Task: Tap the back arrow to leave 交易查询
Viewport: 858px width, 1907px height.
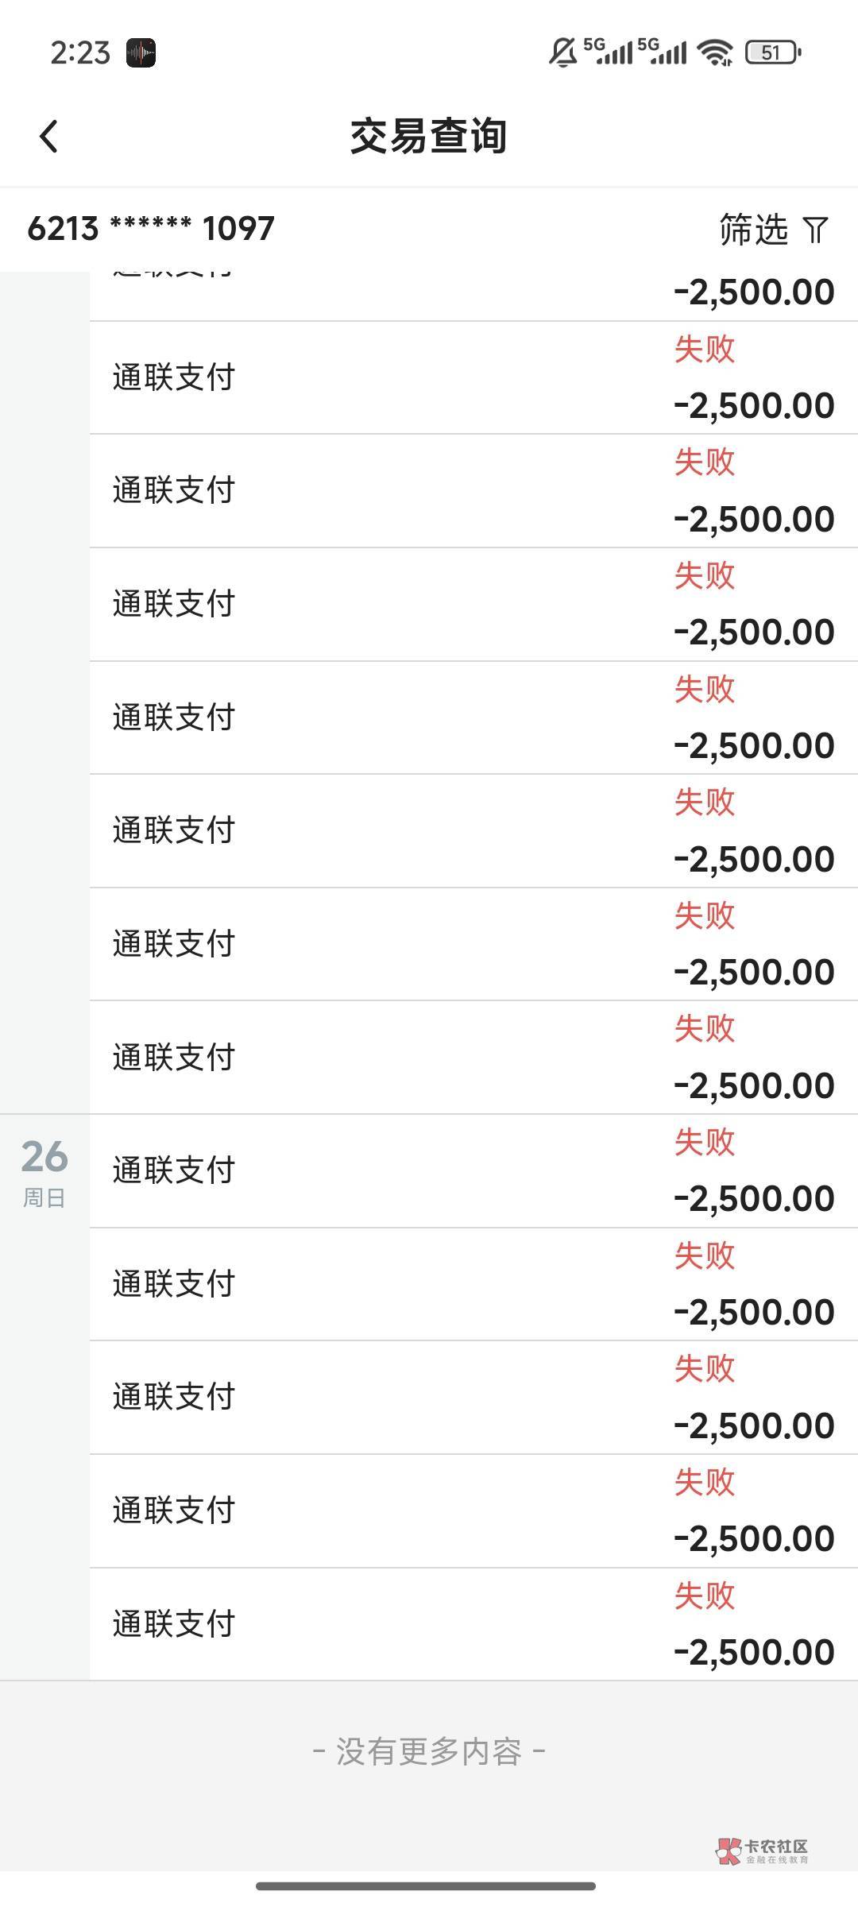Action: (49, 136)
